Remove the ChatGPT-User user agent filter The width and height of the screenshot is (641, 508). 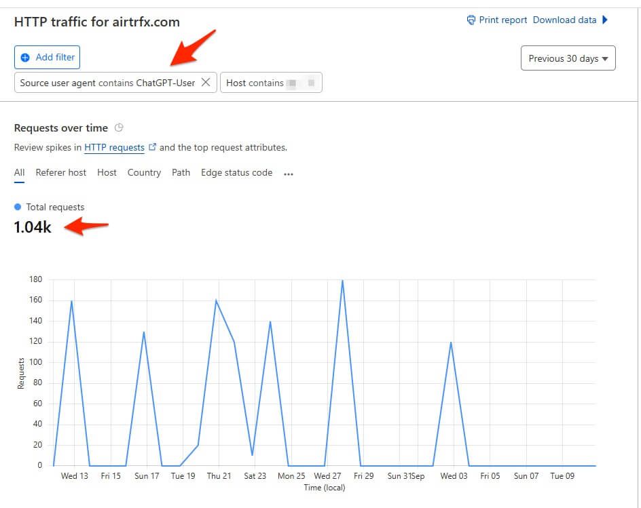point(206,83)
